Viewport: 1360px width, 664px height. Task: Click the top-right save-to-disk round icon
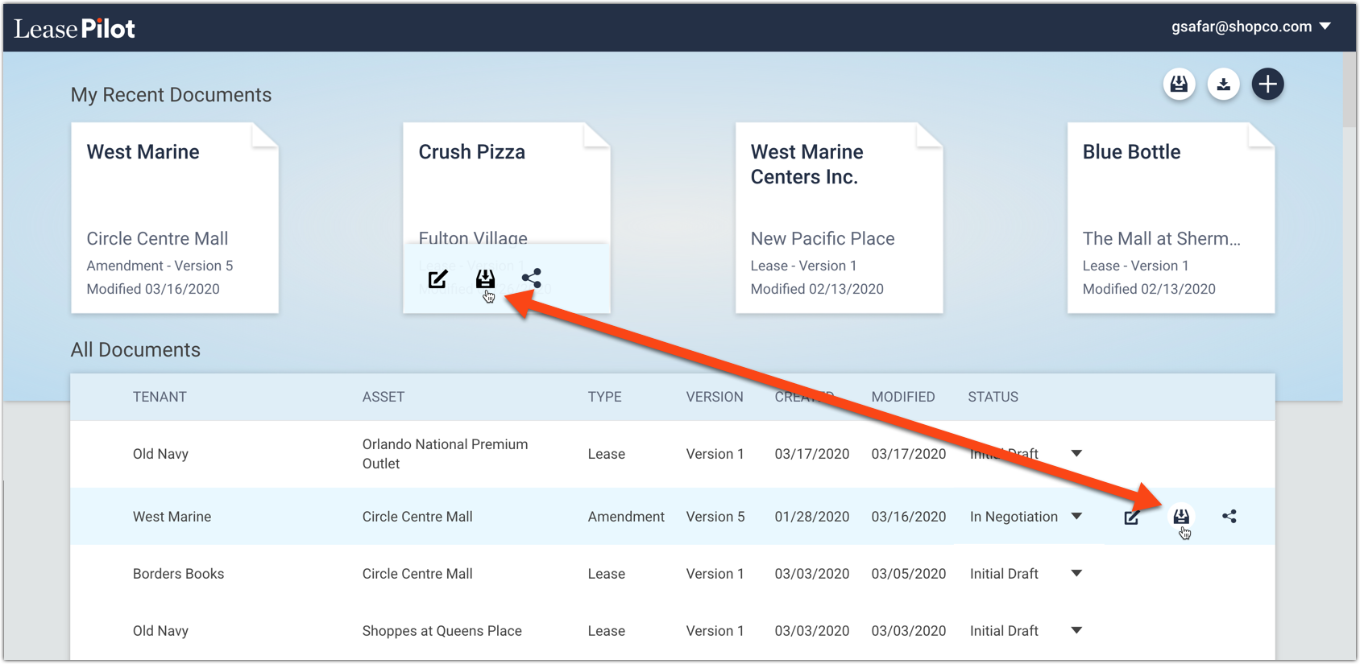pos(1179,85)
